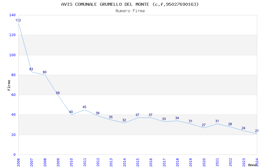The height and width of the screenshot is (168, 260).
Task: Select data label 31 above 2021
Action: coord(217,121)
